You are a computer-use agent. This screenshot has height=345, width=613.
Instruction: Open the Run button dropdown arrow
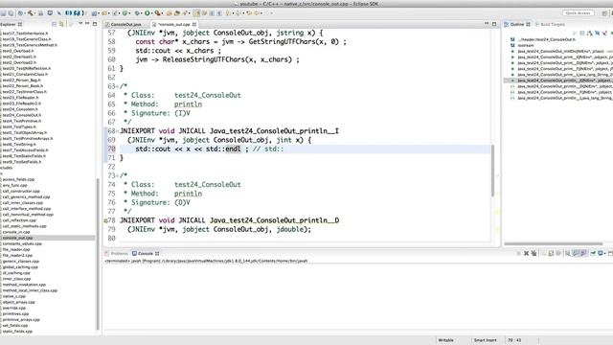[x=151, y=12]
